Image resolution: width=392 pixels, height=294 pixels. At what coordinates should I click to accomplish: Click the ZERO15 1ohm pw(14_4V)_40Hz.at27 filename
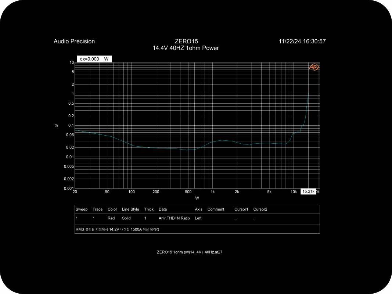[190, 252]
